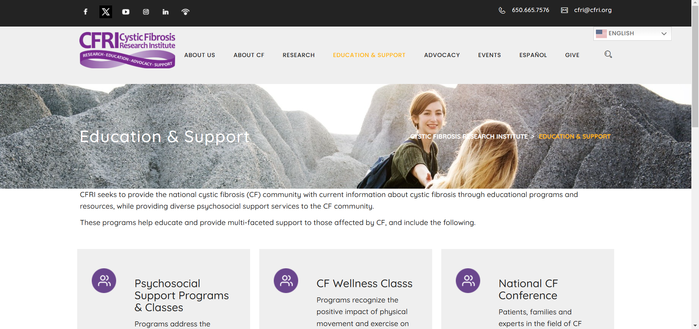699x329 pixels.
Task: Open the RESEARCH menu item
Action: [x=299, y=55]
